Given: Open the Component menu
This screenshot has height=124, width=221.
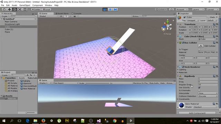Looking at the screenshot, I should point(38,5).
